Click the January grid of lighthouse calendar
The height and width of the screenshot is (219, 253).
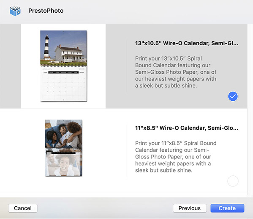pos(64,84)
